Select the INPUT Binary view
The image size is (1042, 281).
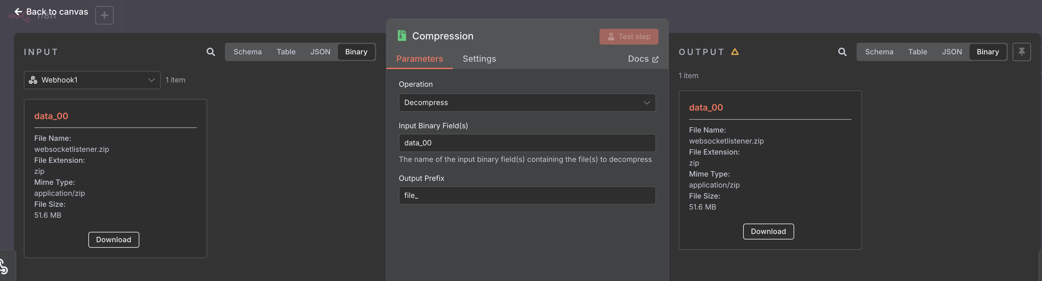pos(356,52)
